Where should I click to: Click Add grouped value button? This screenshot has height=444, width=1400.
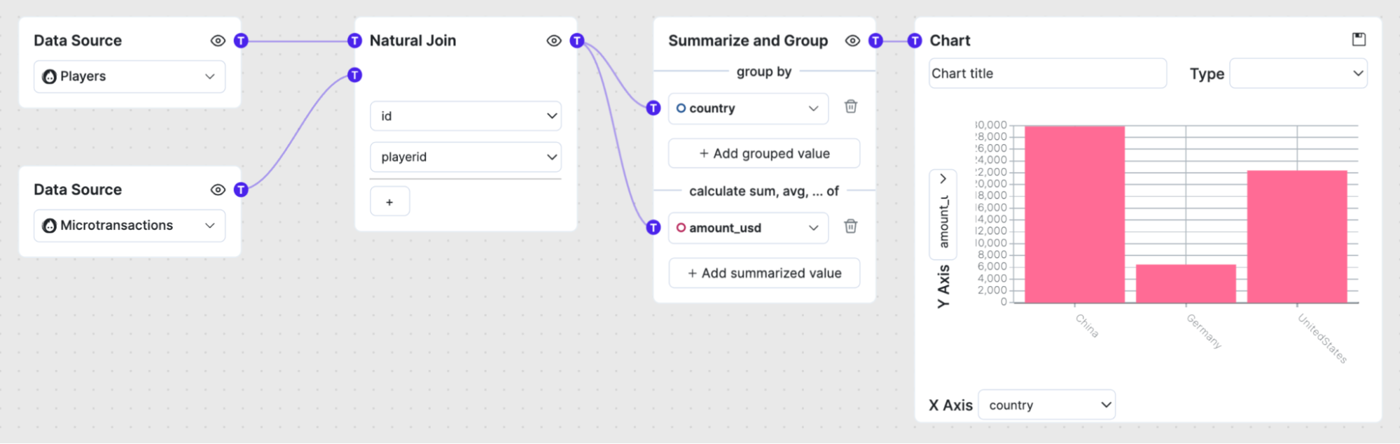[x=764, y=154]
